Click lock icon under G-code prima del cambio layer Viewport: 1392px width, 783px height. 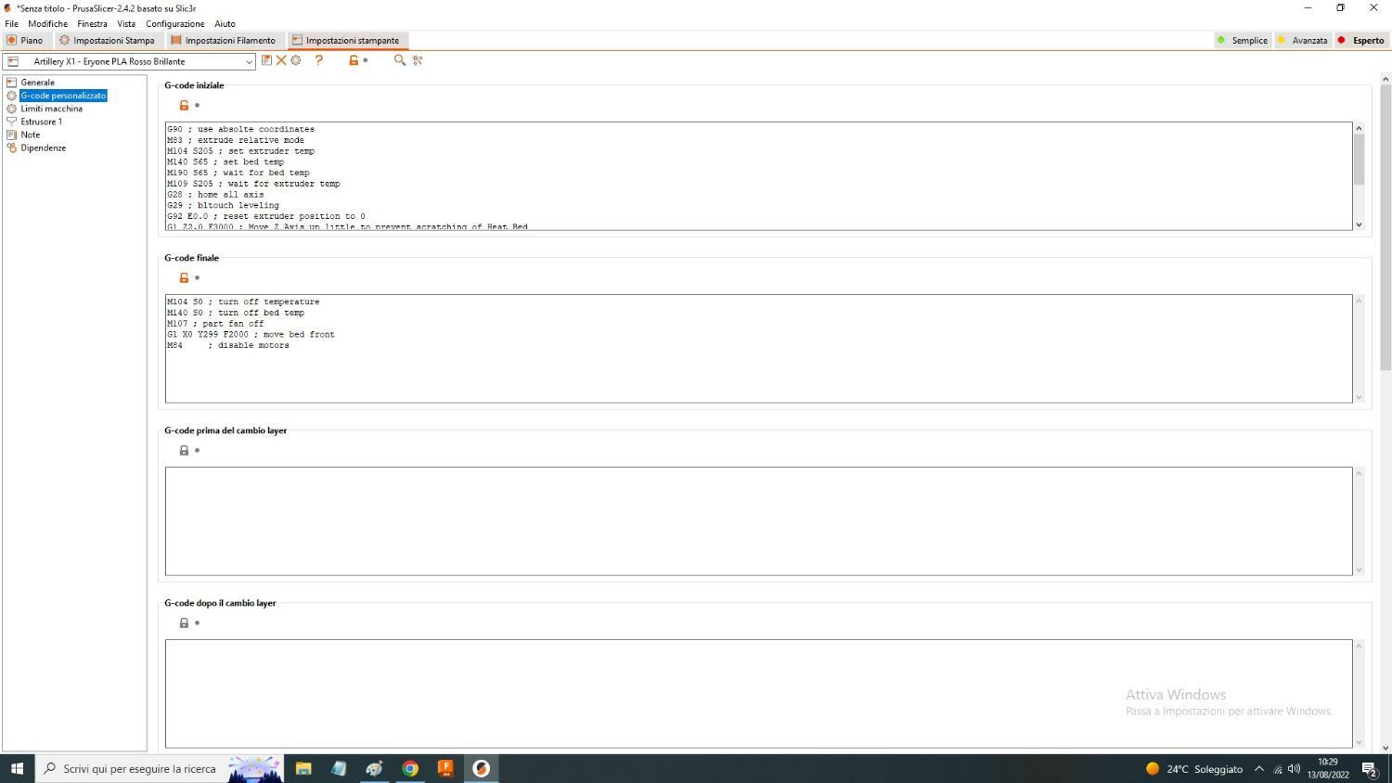click(x=184, y=450)
